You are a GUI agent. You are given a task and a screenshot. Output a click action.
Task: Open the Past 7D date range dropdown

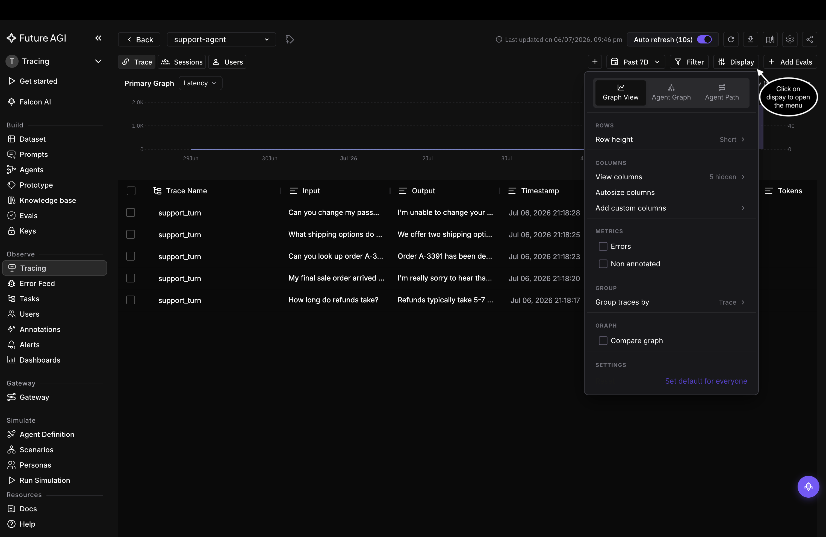635,62
